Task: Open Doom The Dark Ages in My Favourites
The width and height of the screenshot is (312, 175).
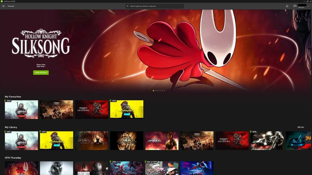Action: pos(56,110)
